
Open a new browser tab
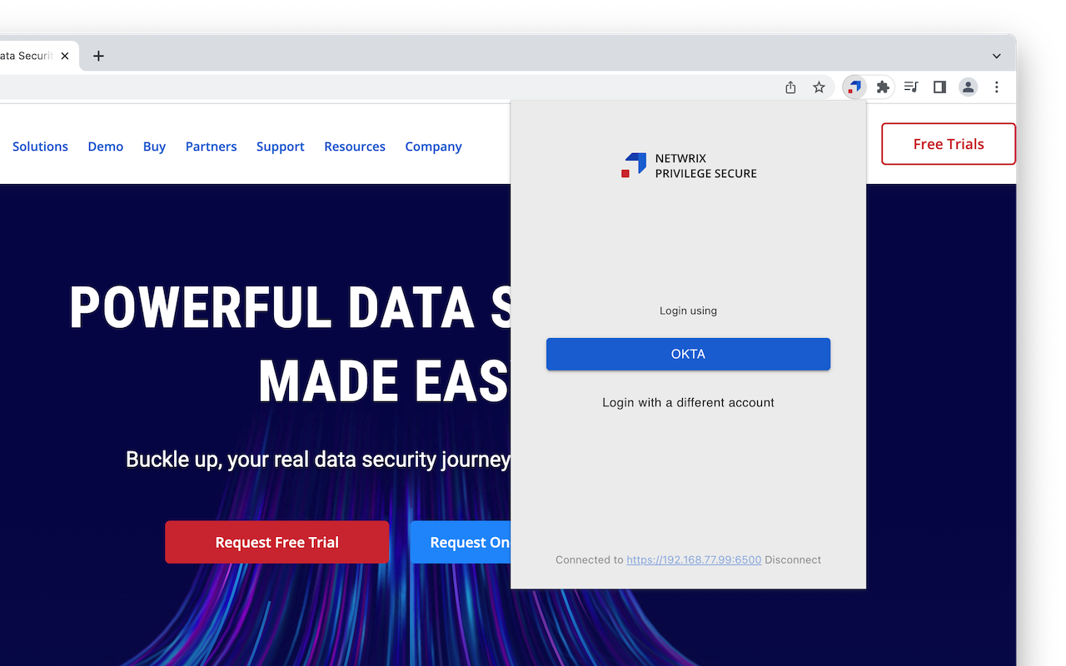[98, 56]
